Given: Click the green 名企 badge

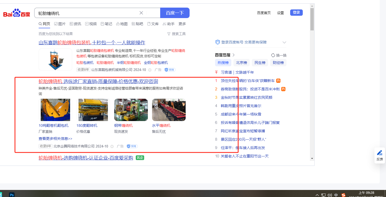Looking at the screenshot, I should 140,158.
